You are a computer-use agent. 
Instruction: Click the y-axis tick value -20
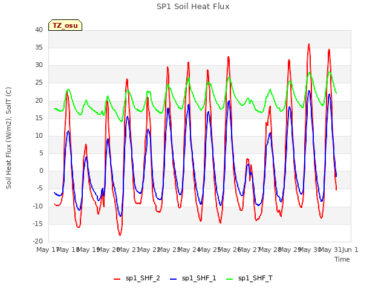pyautogui.click(x=37, y=241)
